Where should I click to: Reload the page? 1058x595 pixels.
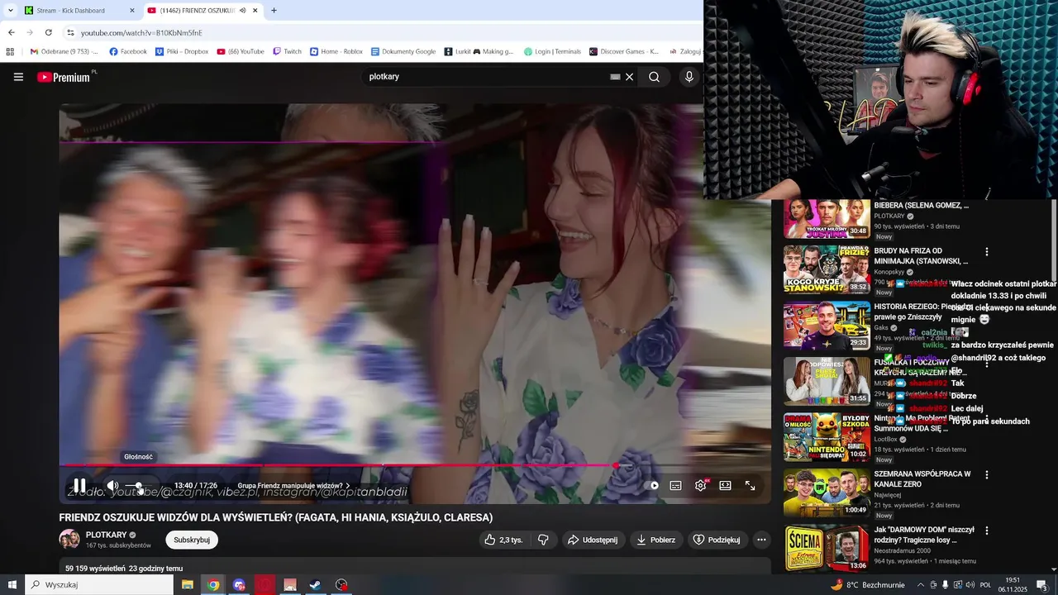49,32
